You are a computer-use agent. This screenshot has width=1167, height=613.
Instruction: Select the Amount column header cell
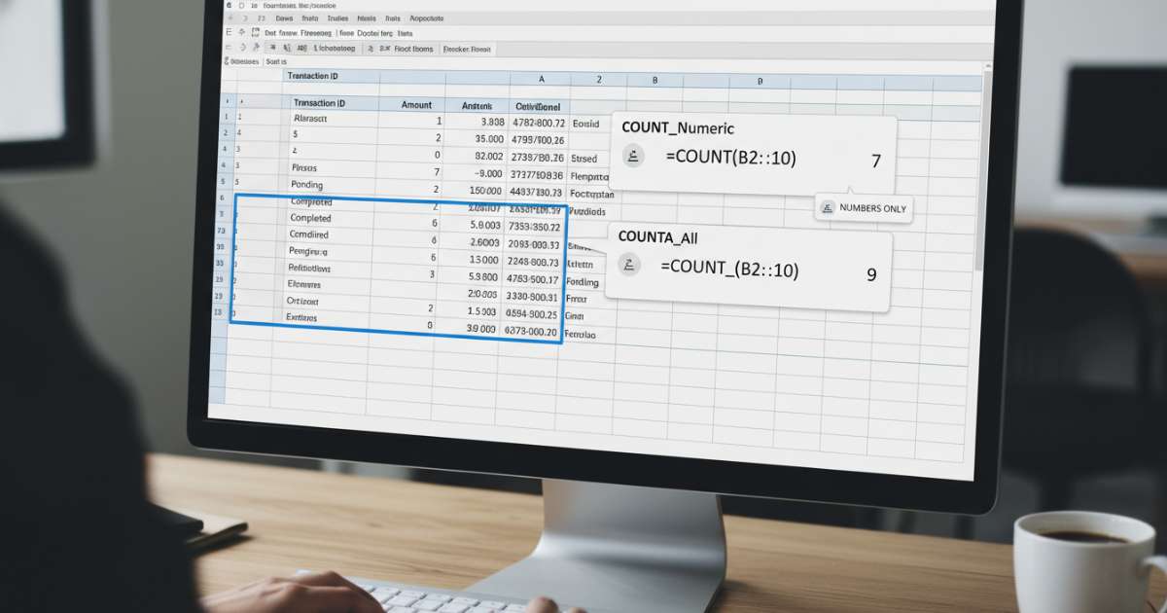tap(411, 104)
